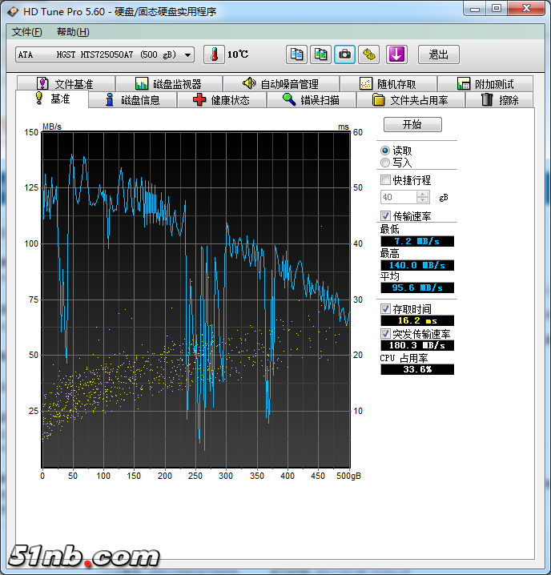Click the 退出 exit button
Screen dimensions: 551x575
[x=438, y=54]
